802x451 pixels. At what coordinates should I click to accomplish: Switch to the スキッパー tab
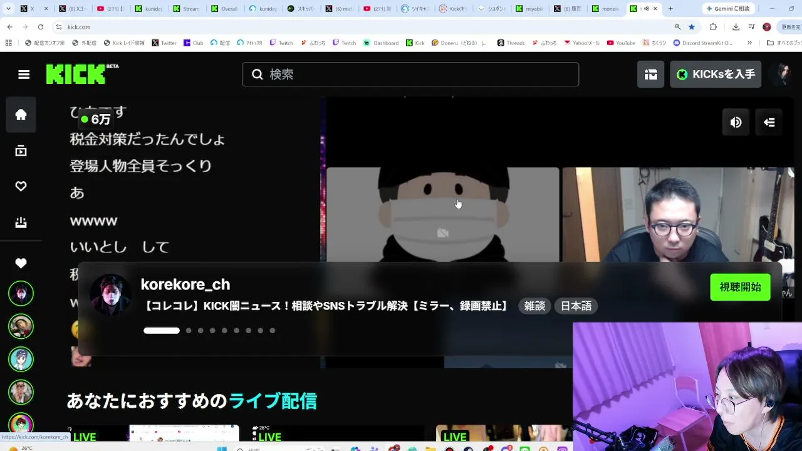coord(301,9)
